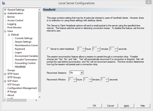Collapse the Users tree node
The height and width of the screenshot is (111, 153).
[x=5, y=31]
